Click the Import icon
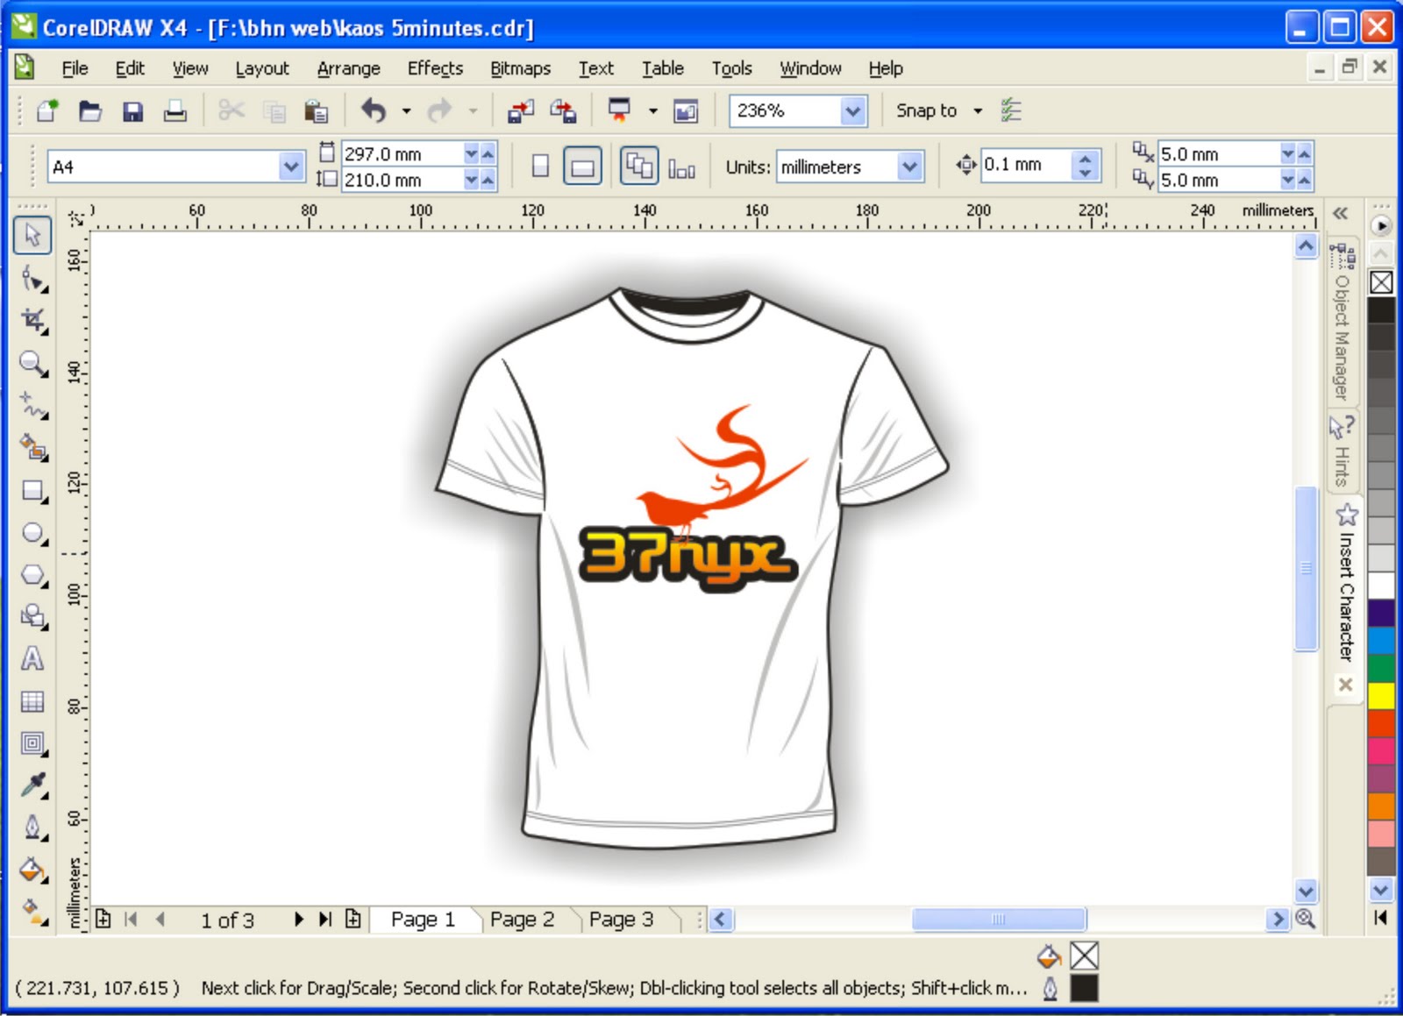This screenshot has width=1403, height=1016. (520, 110)
